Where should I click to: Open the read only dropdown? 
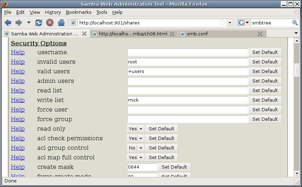click(x=141, y=129)
